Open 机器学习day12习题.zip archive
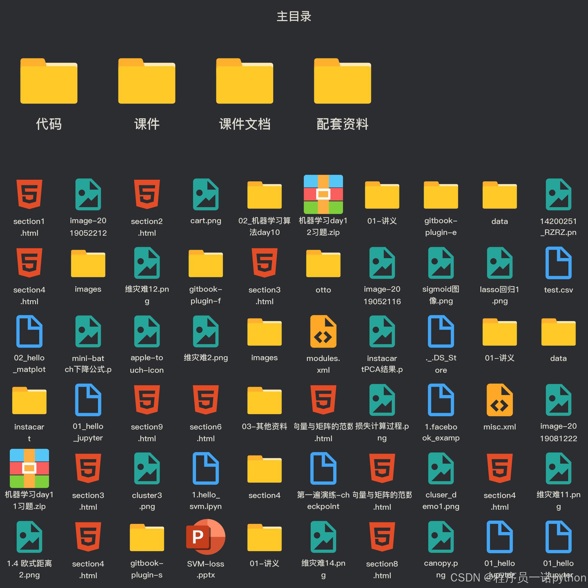Screen dimensions: 588x588 [x=323, y=194]
